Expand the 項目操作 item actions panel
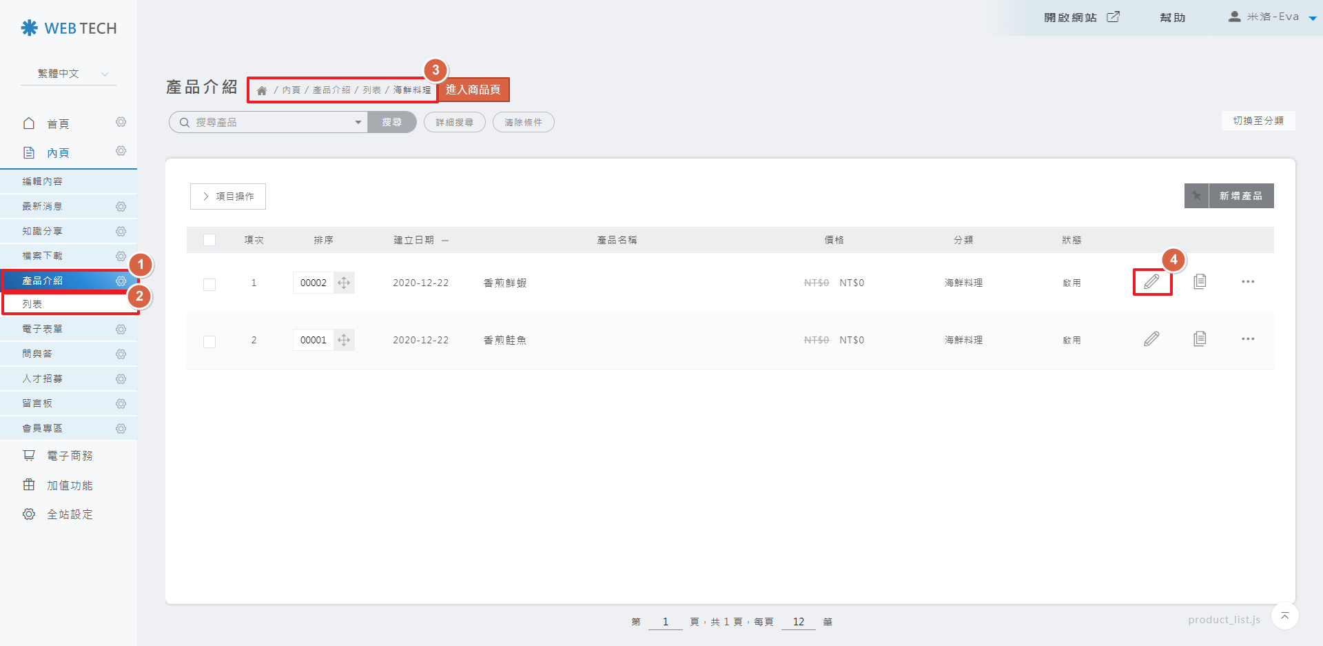This screenshot has height=646, width=1323. (x=228, y=196)
